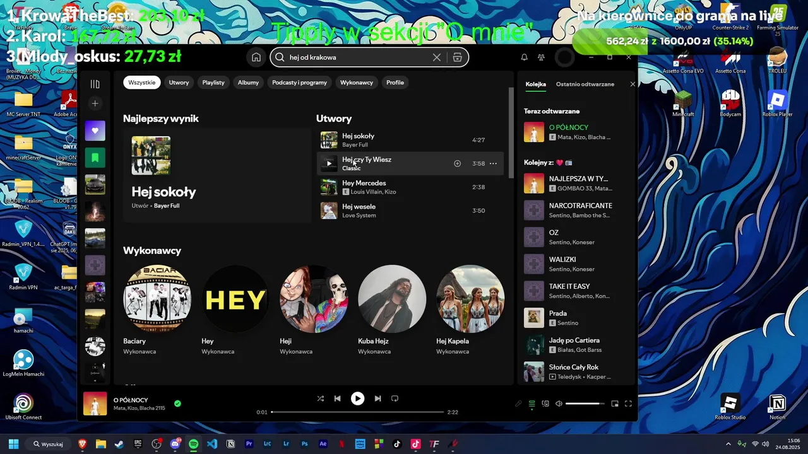Select the Hey Mercedes track row

coord(410,187)
